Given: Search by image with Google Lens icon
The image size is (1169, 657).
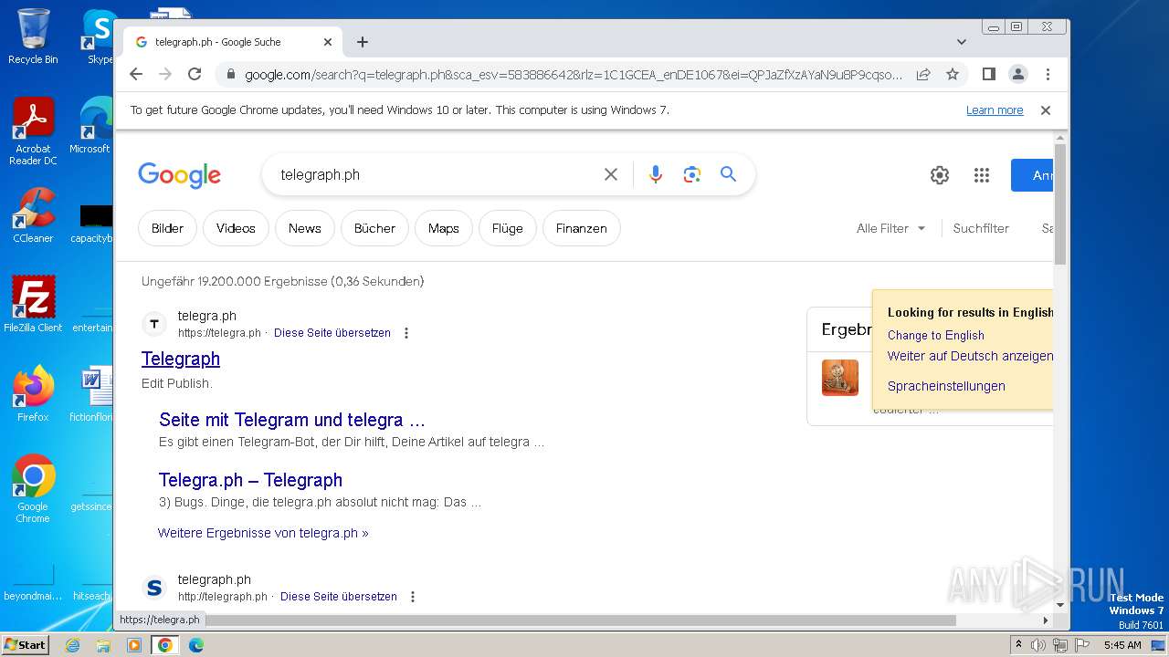Looking at the screenshot, I should click(692, 174).
